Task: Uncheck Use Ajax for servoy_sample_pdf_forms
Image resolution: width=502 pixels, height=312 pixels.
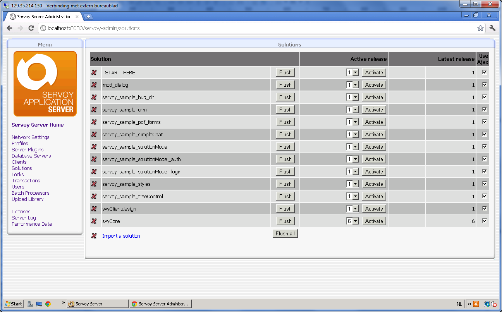Action: click(x=485, y=122)
